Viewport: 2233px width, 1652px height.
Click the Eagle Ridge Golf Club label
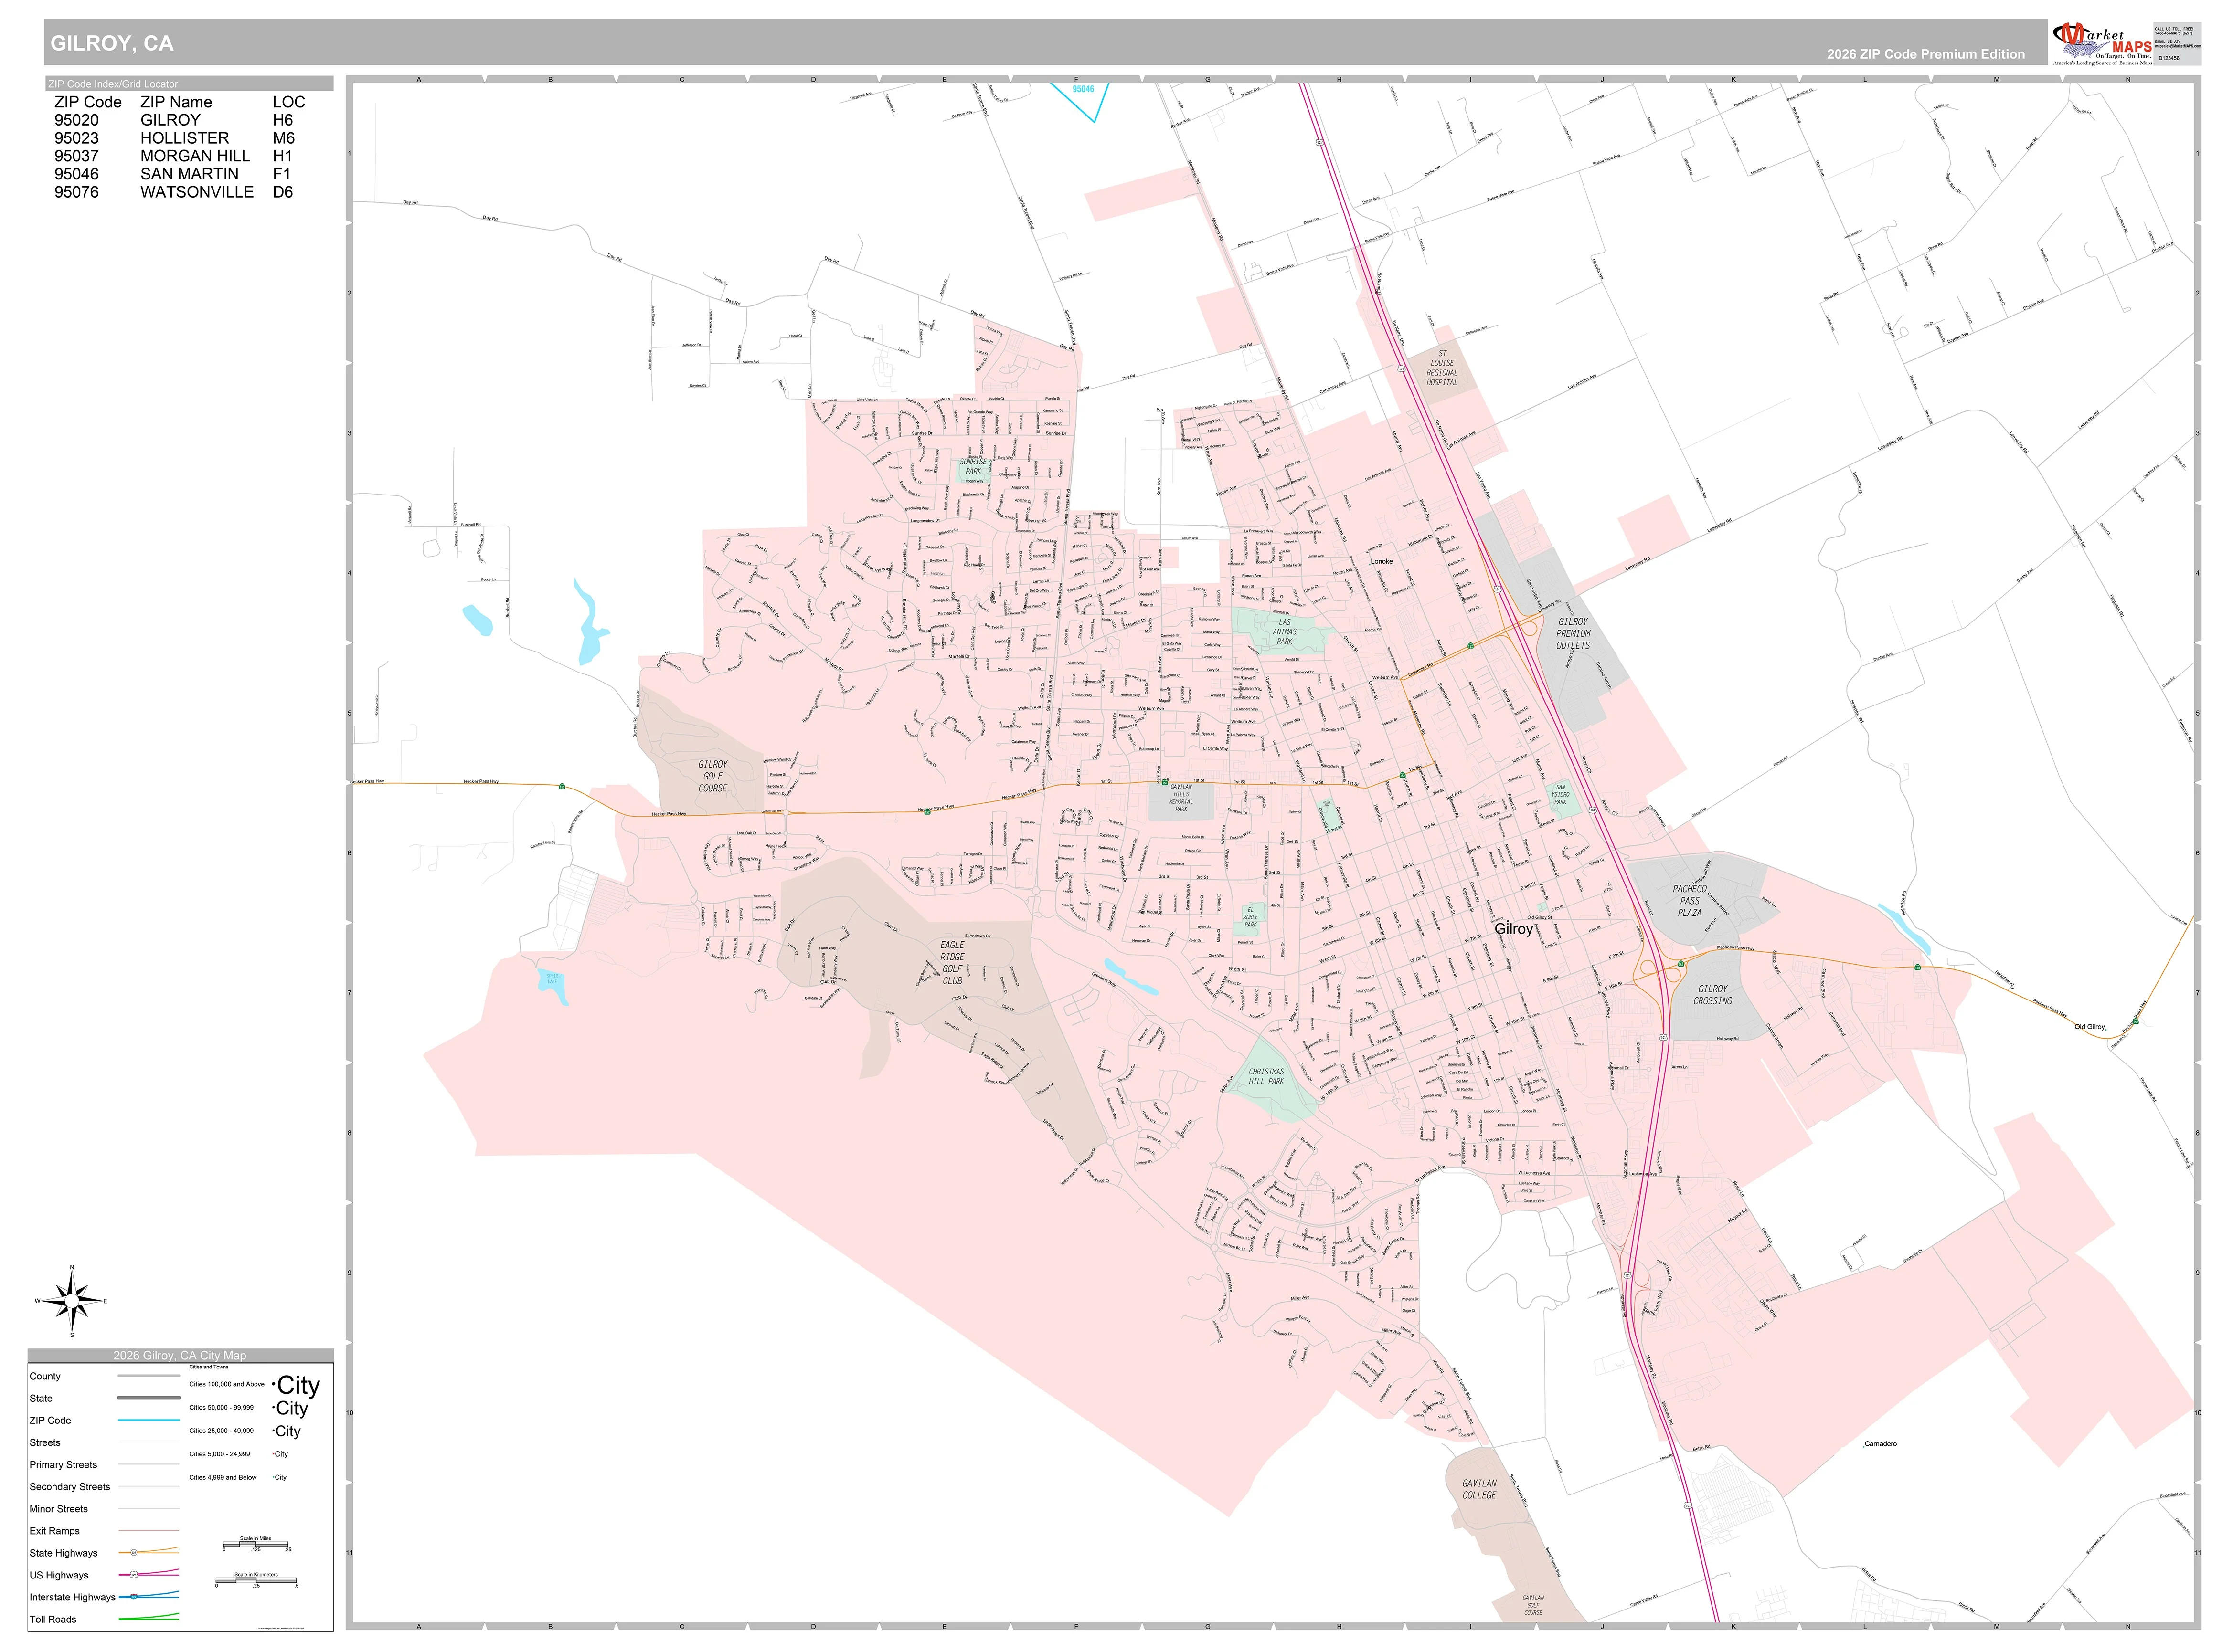(952, 963)
